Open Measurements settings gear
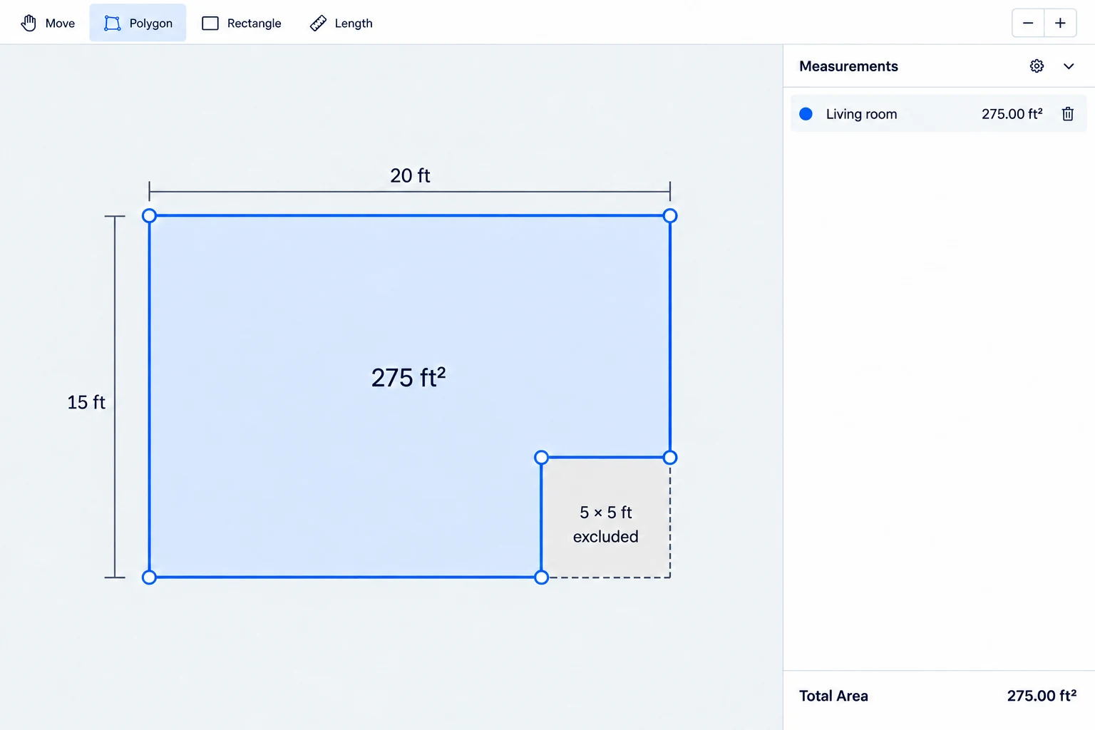 pos(1037,66)
